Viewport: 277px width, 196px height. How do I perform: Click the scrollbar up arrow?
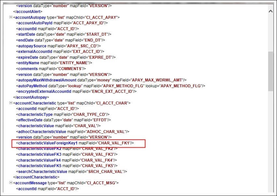[x=271, y=11]
